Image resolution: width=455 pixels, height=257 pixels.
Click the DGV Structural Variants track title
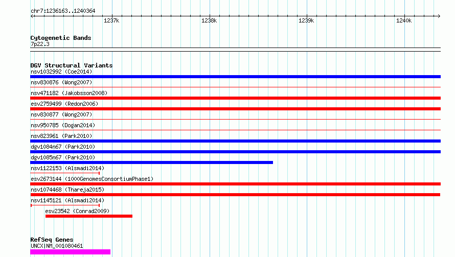[72, 65]
